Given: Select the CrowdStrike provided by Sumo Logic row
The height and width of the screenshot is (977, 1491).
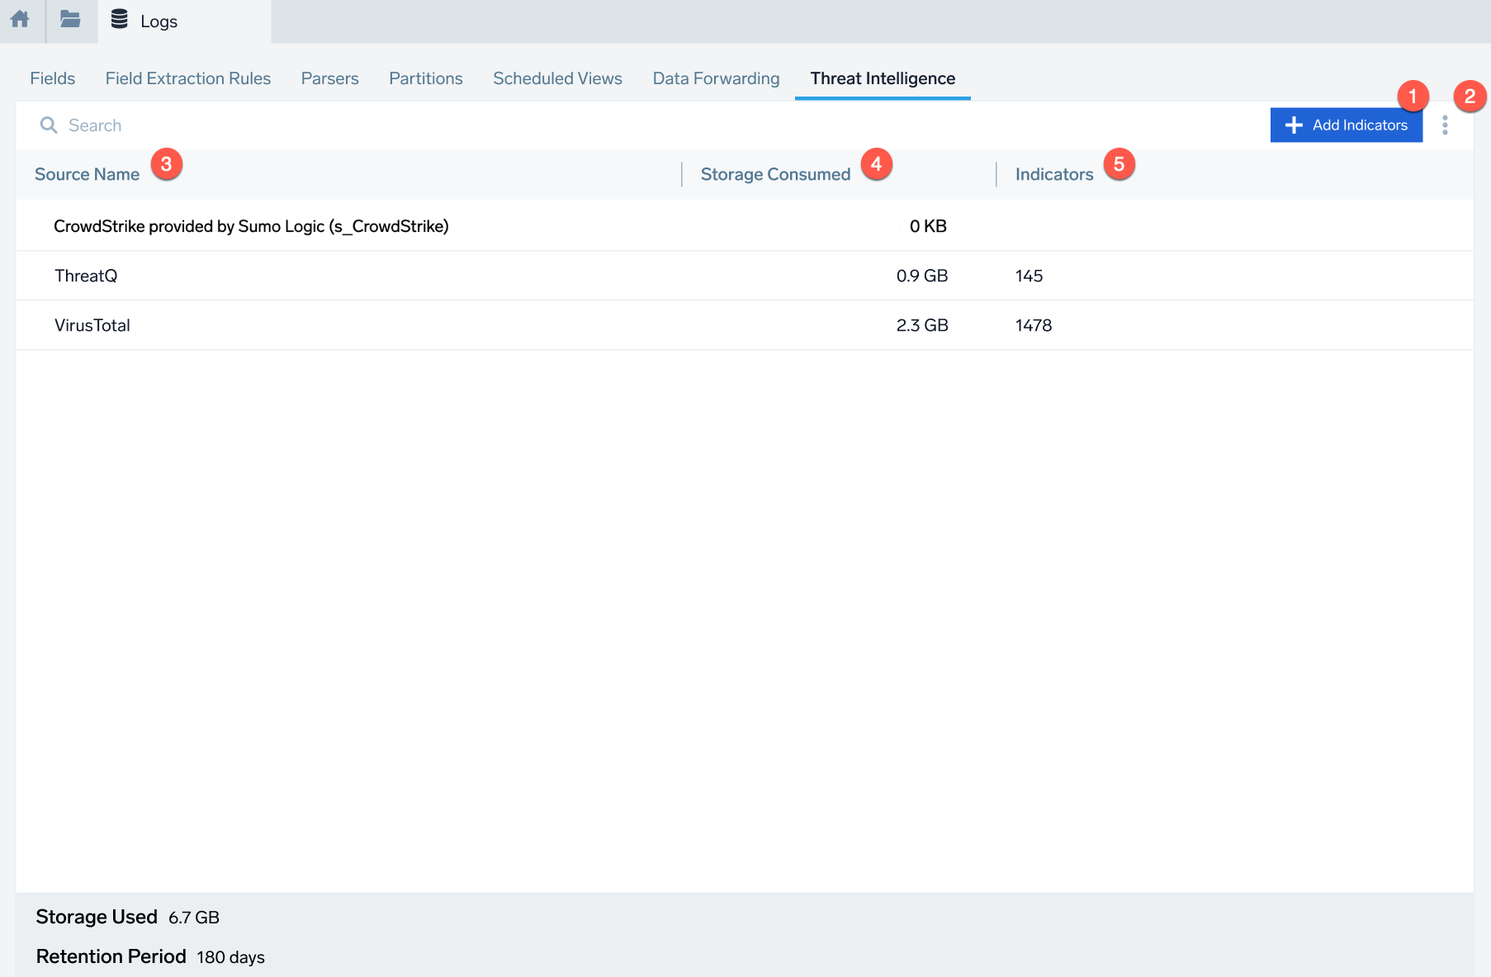Looking at the screenshot, I should pos(745,226).
